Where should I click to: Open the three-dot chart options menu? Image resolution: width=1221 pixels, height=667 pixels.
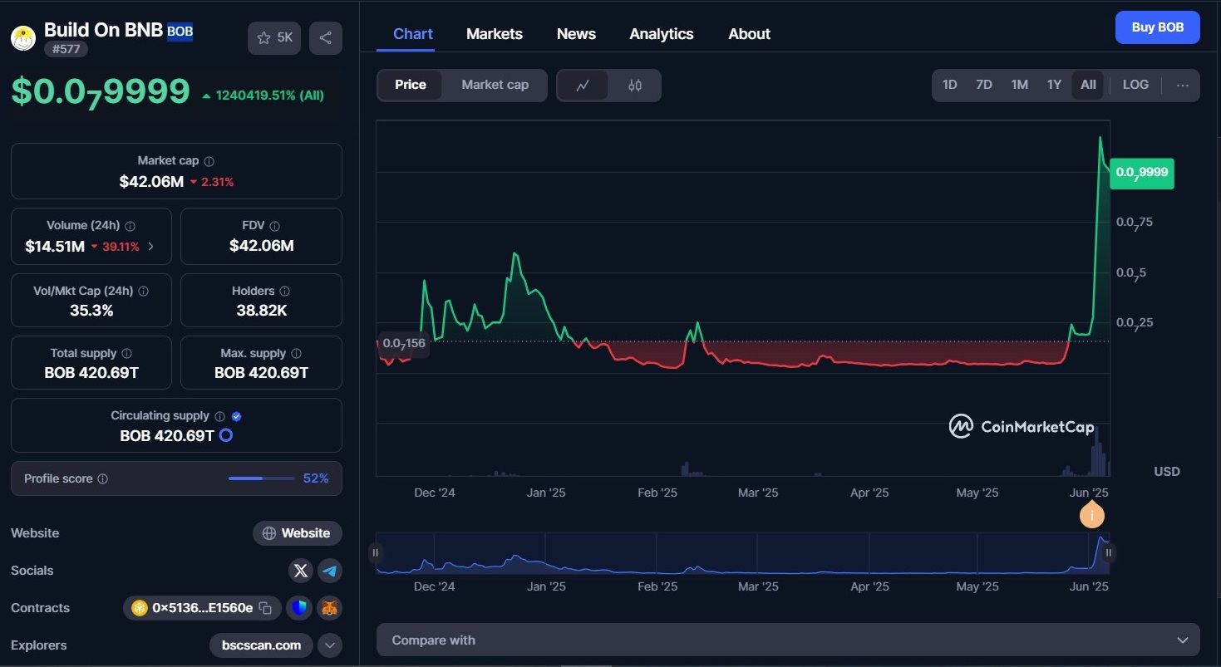[1183, 85]
